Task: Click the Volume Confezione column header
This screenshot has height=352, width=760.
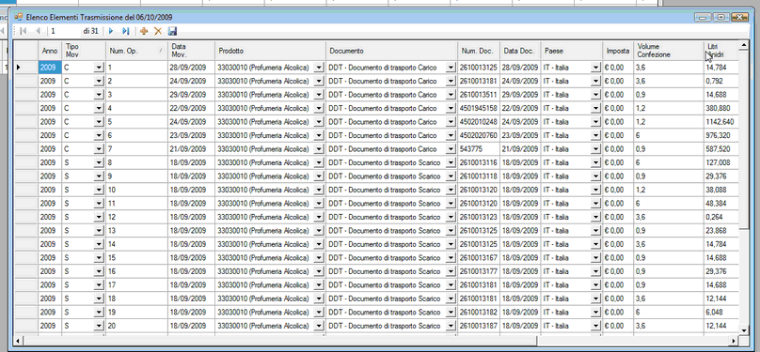Action: (x=668, y=51)
